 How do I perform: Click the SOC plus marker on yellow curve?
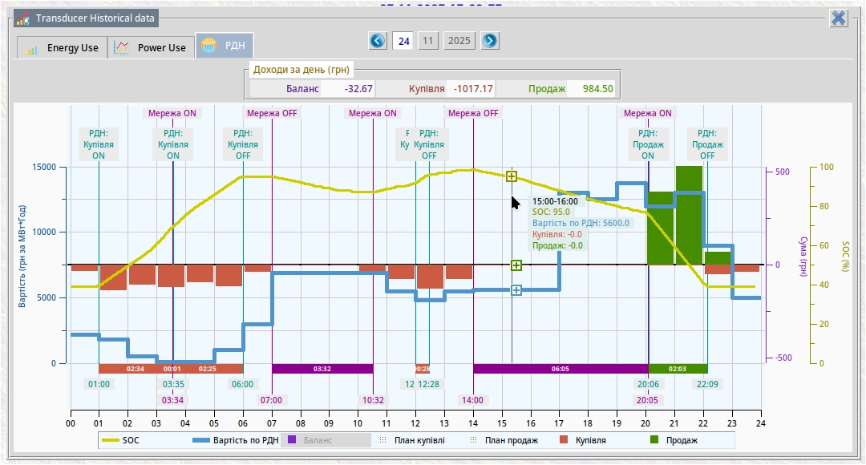tap(512, 176)
